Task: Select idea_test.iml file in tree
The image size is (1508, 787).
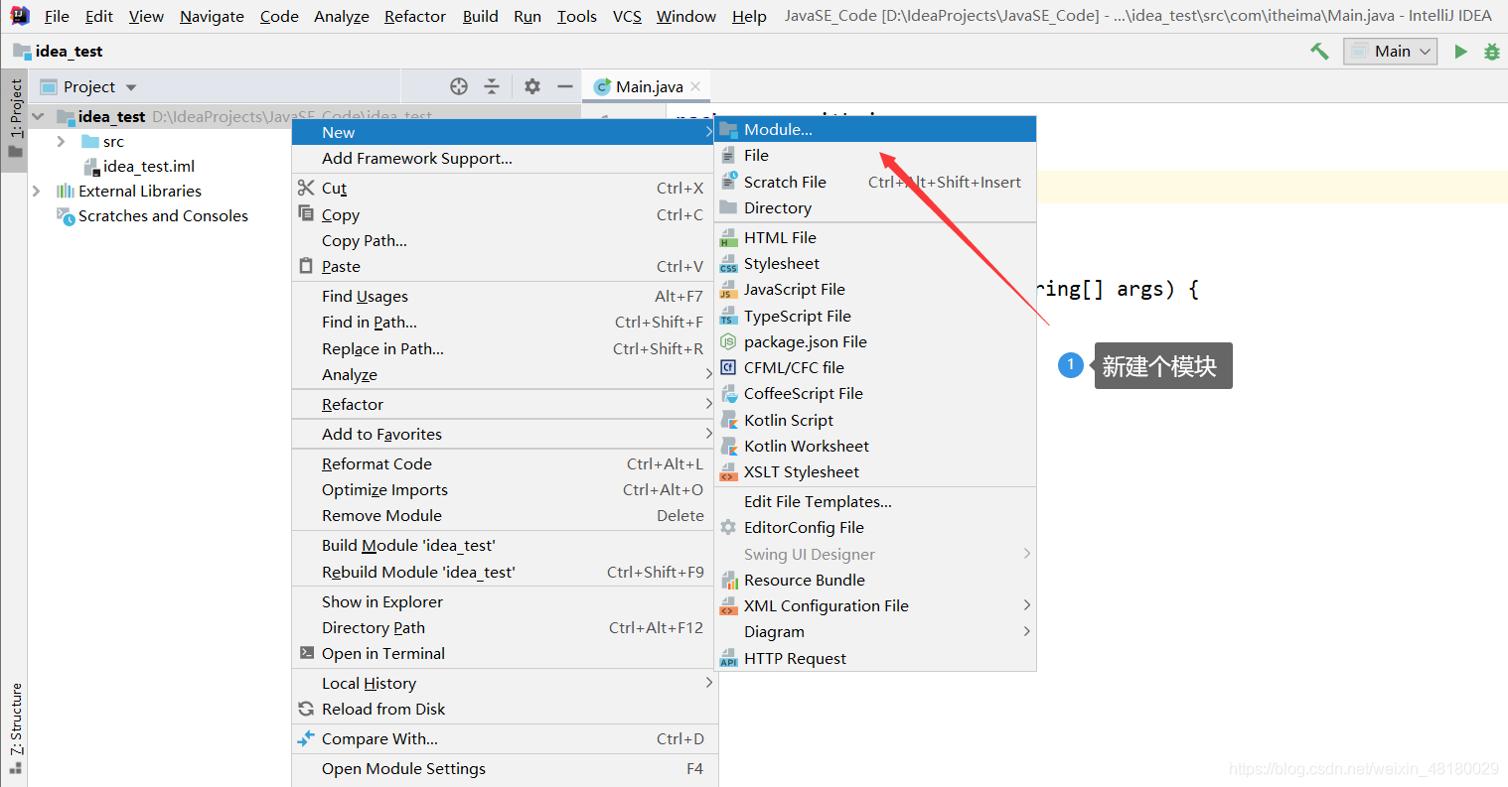Action: [149, 166]
